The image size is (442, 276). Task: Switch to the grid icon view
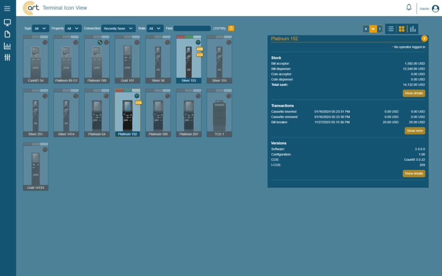[x=401, y=29]
